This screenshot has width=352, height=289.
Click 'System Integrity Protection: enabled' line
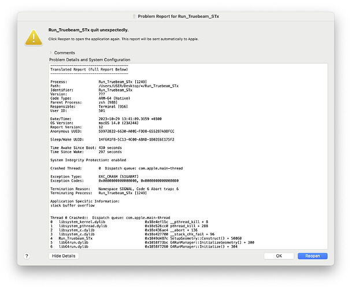pyautogui.click(x=88, y=160)
